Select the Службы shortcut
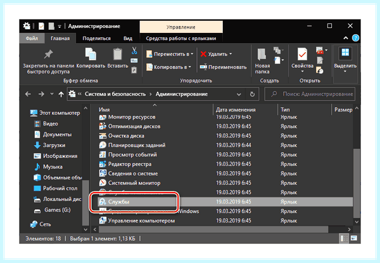This screenshot has width=380, height=263. click(225, 202)
